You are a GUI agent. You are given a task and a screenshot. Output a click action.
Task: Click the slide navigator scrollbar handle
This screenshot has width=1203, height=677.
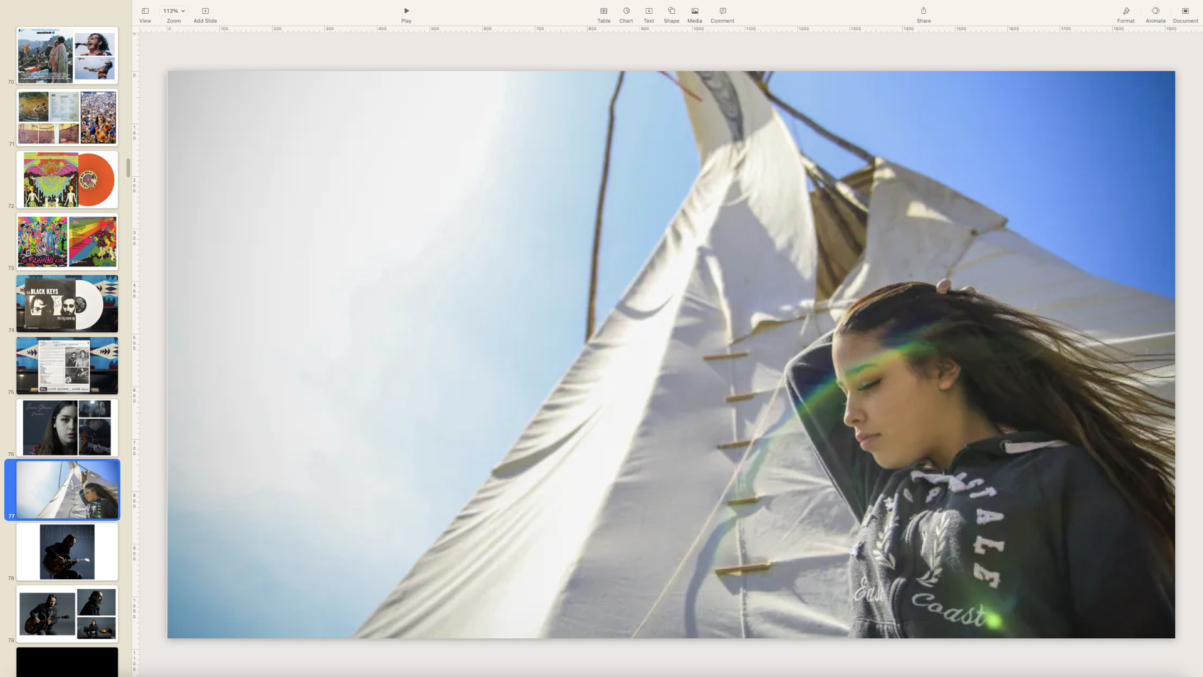128,167
